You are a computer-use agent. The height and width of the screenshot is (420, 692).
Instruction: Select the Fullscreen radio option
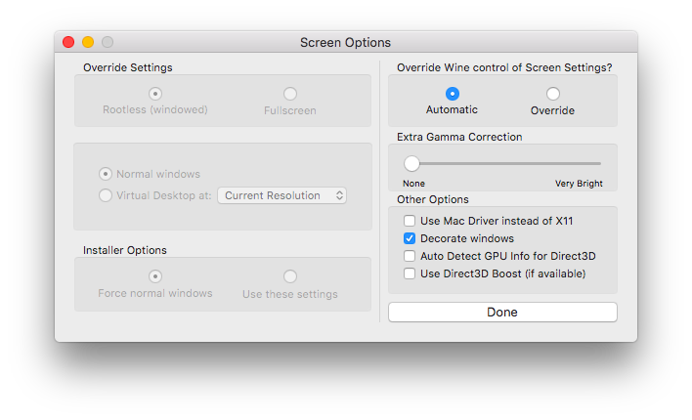(290, 94)
